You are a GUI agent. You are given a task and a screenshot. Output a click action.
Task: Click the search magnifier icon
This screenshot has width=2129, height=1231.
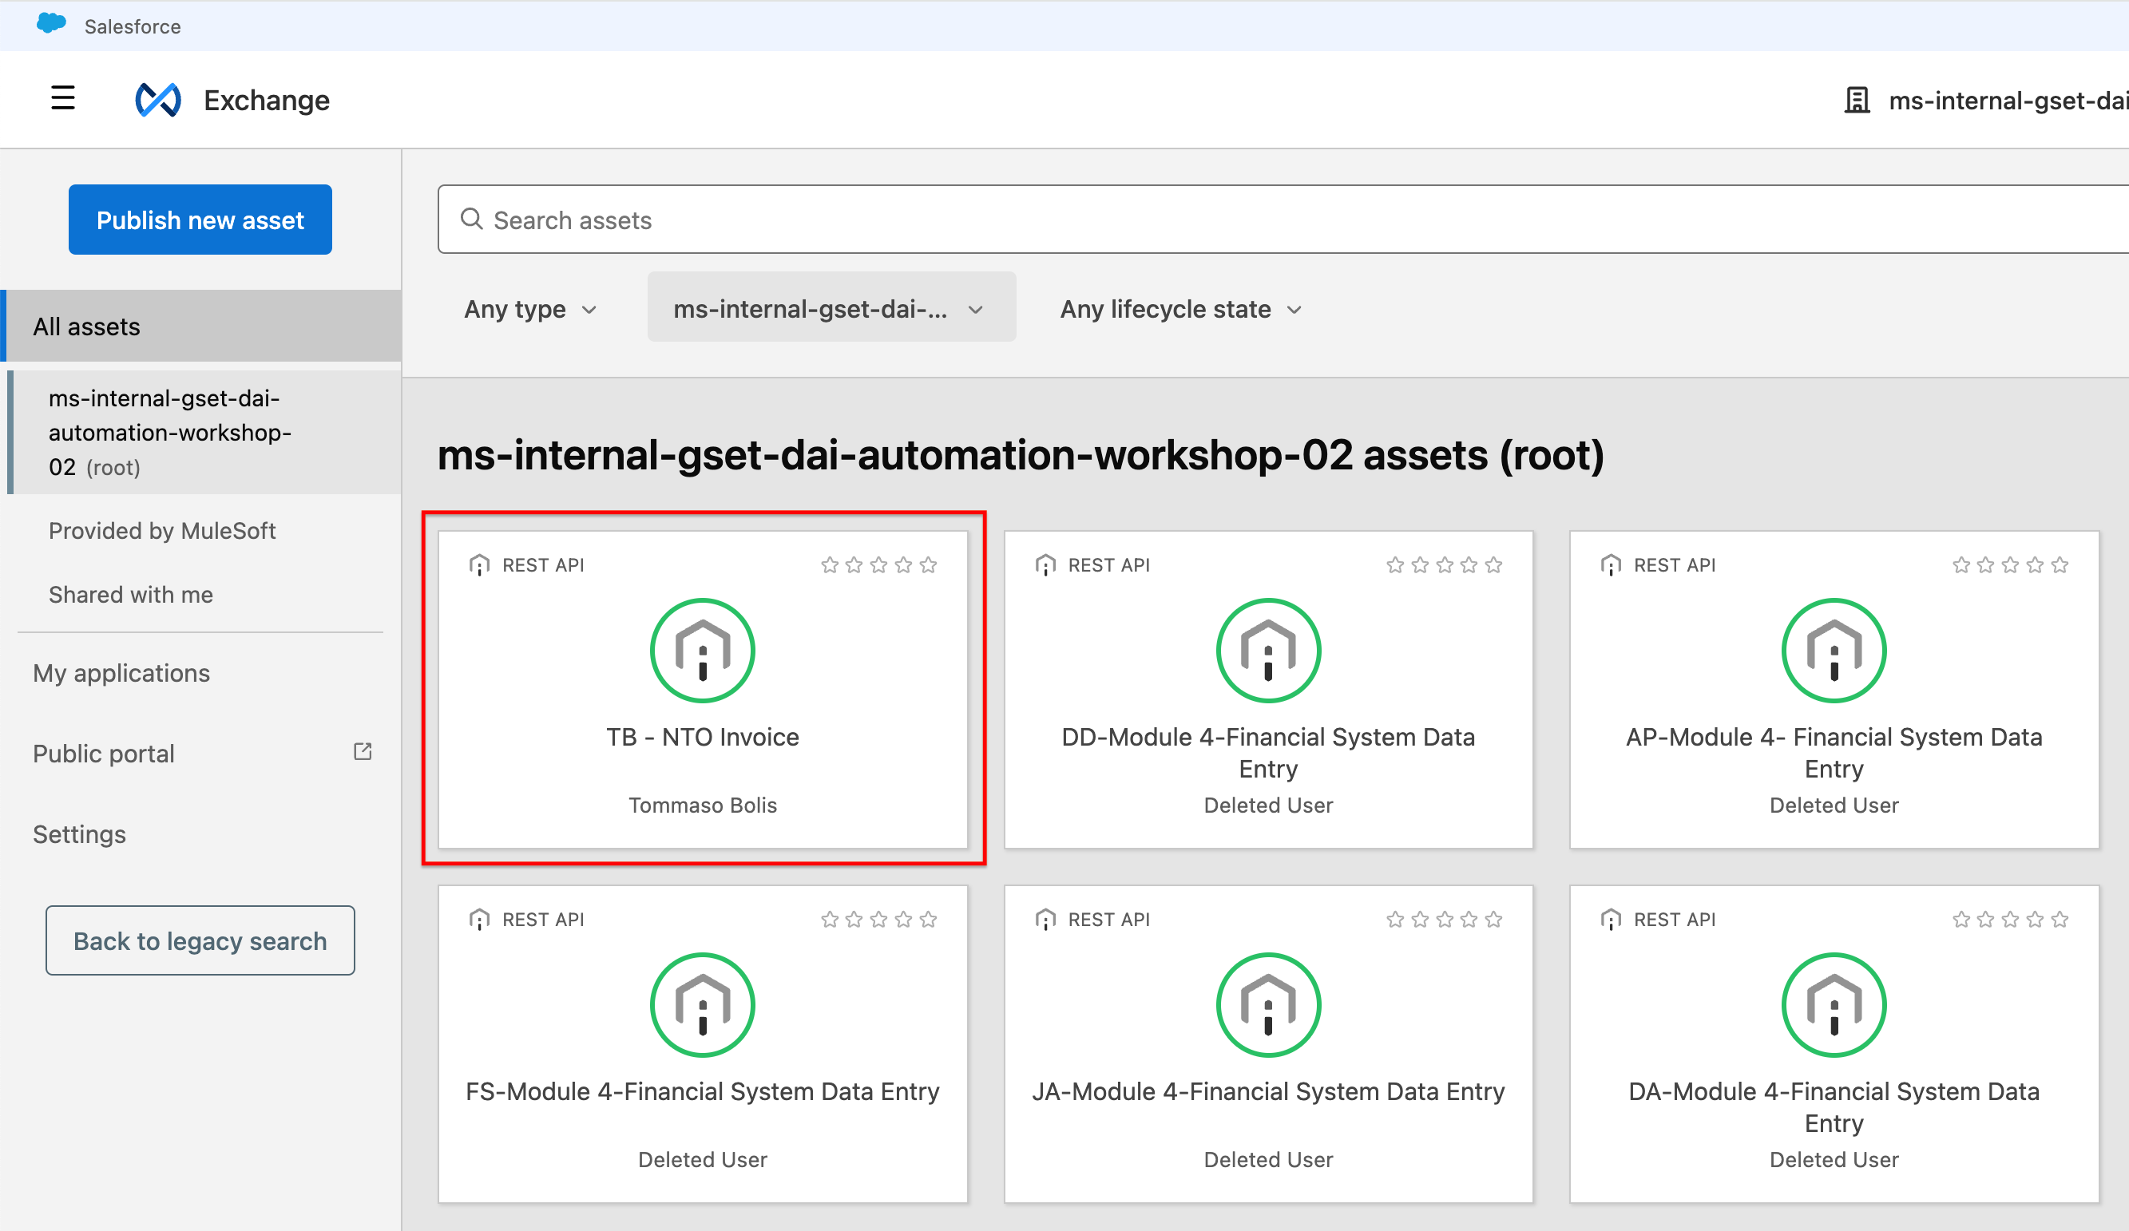(471, 219)
